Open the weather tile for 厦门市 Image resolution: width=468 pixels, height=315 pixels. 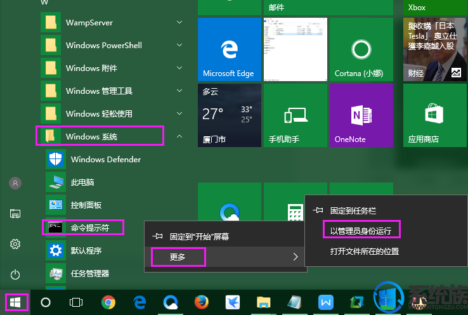pos(229,115)
